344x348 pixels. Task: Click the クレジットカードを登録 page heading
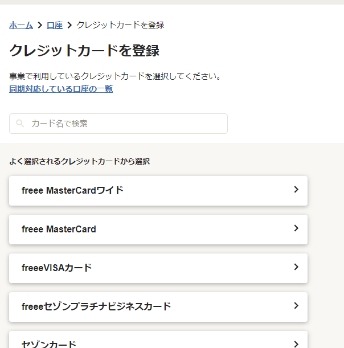pyautogui.click(x=84, y=50)
